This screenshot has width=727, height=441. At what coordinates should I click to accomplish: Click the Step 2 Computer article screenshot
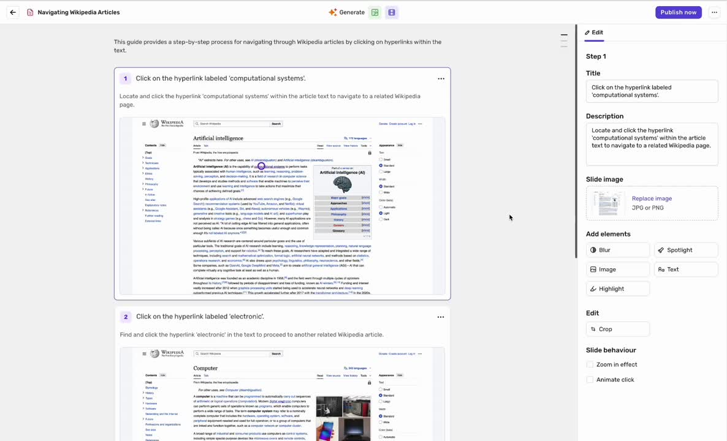point(283,394)
